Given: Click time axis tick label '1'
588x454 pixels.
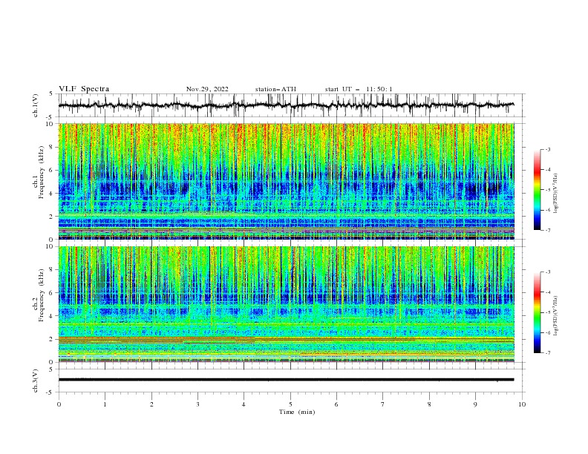Looking at the screenshot, I should [x=105, y=404].
